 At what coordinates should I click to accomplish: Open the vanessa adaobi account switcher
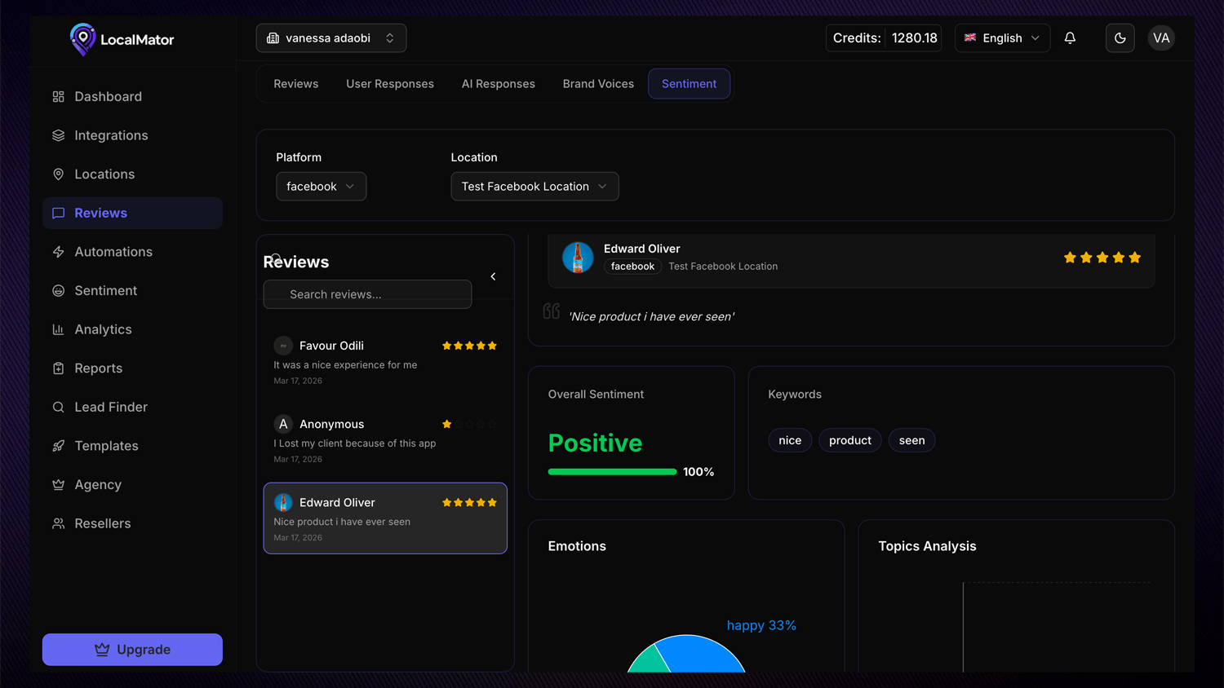(x=331, y=38)
